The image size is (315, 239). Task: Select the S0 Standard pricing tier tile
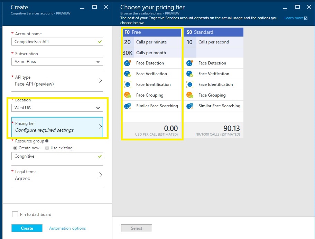tap(213, 32)
